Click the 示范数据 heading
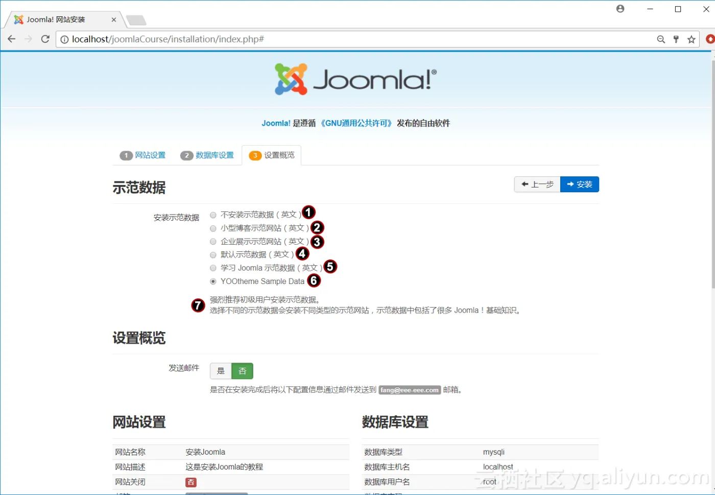 click(x=139, y=187)
